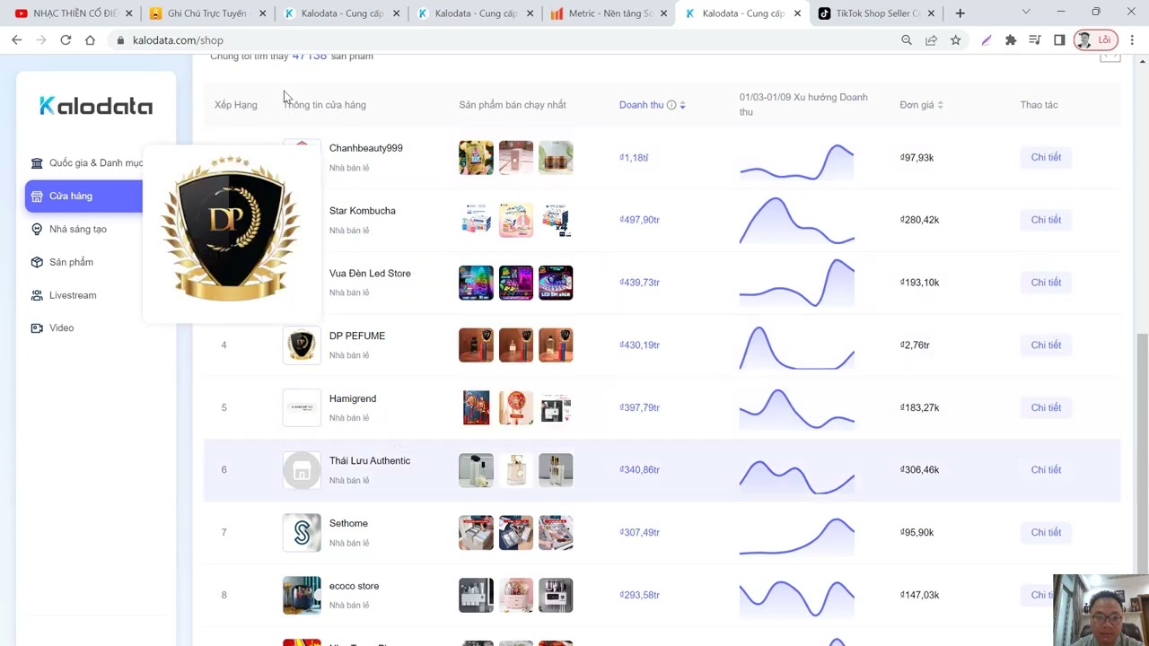Open the browser extensions puzzle icon
The width and height of the screenshot is (1149, 646).
[1011, 40]
